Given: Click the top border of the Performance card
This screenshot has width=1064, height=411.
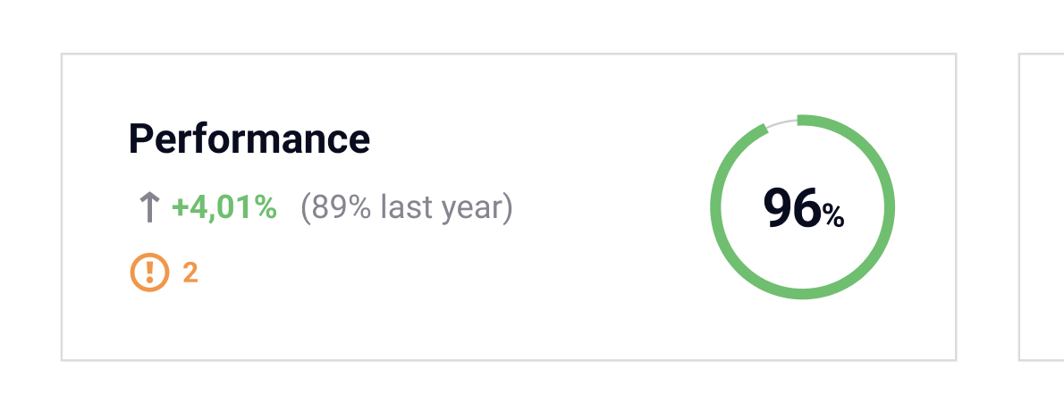Looking at the screenshot, I should pos(508,54).
